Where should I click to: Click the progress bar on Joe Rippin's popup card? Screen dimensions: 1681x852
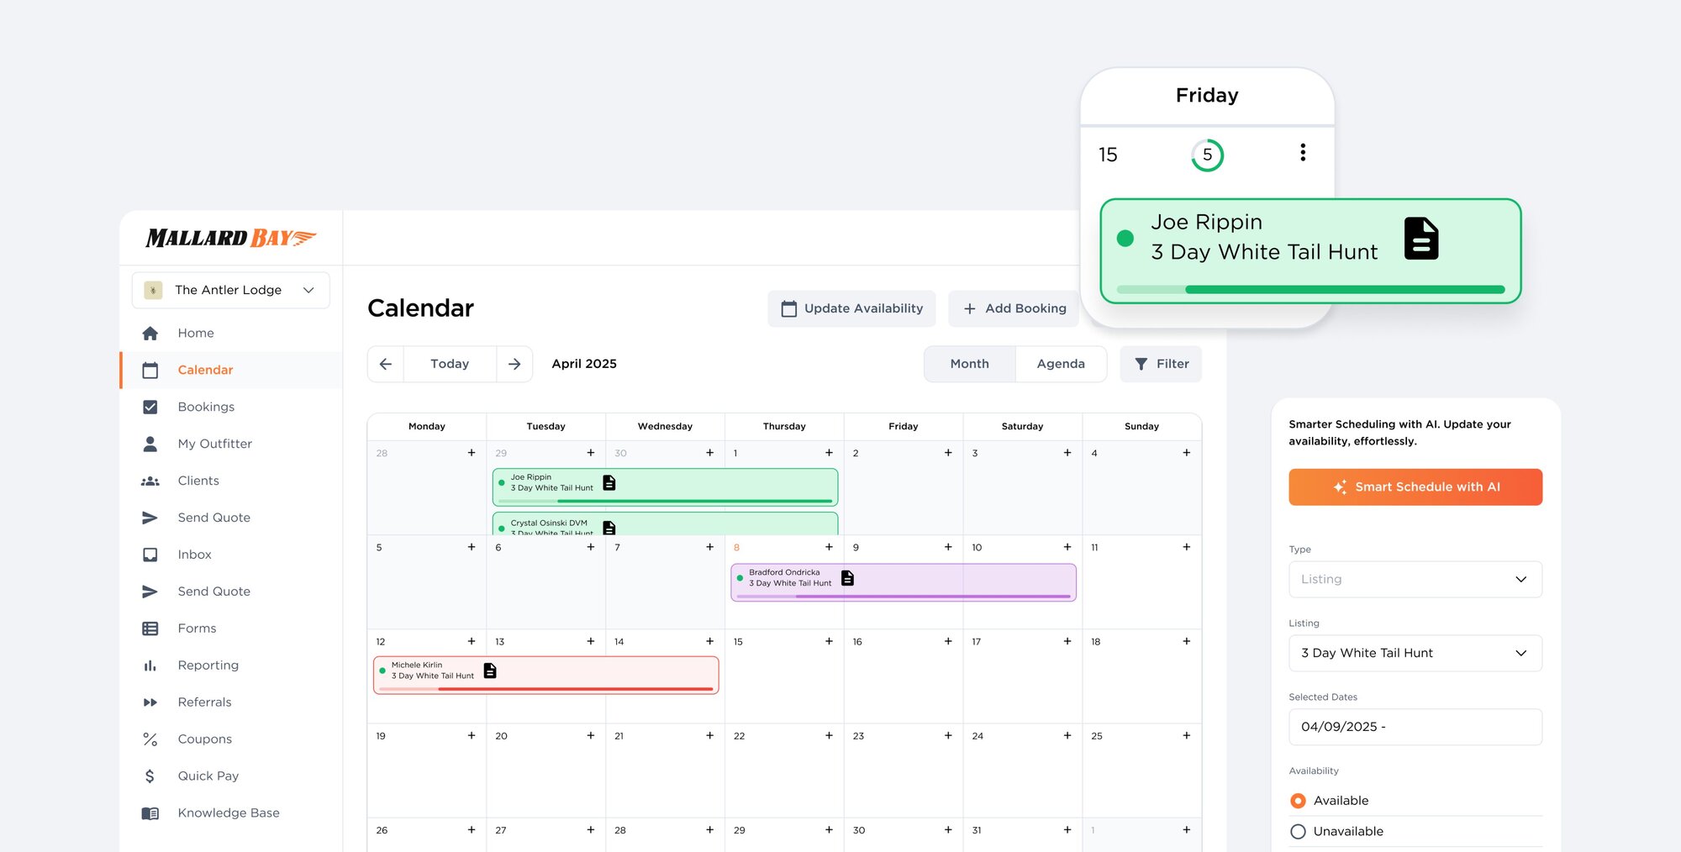click(x=1311, y=289)
